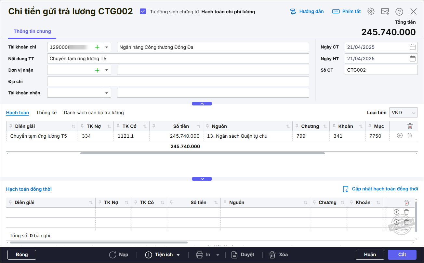The height and width of the screenshot is (263, 424).
Task: Click the TK Nợ cell 334
Action: coord(96,136)
